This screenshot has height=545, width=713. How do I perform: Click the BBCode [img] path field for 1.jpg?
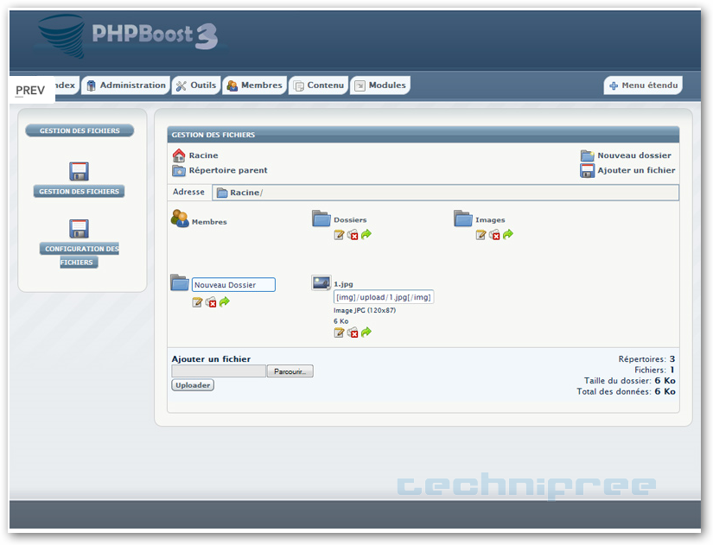(384, 297)
